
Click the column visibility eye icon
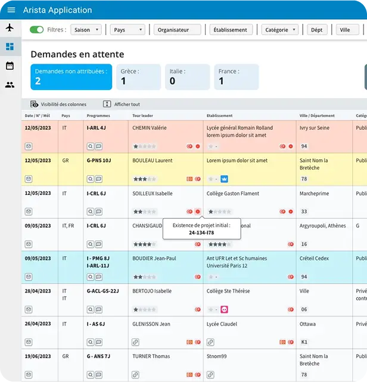[34, 104]
